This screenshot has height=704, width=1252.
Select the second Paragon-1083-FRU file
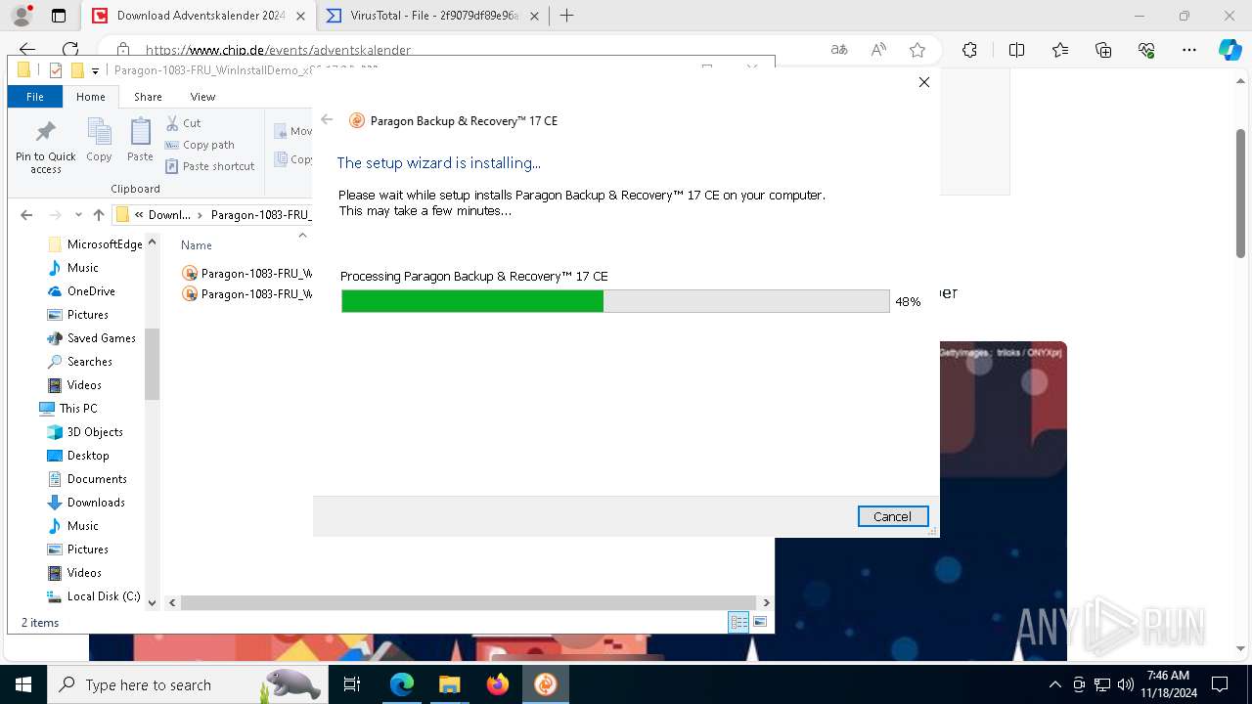247,293
